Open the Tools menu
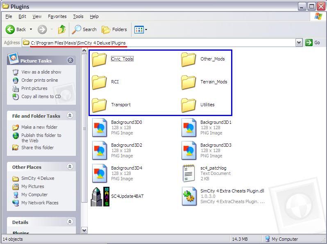This screenshot has height=244, width=327. [x=78, y=16]
